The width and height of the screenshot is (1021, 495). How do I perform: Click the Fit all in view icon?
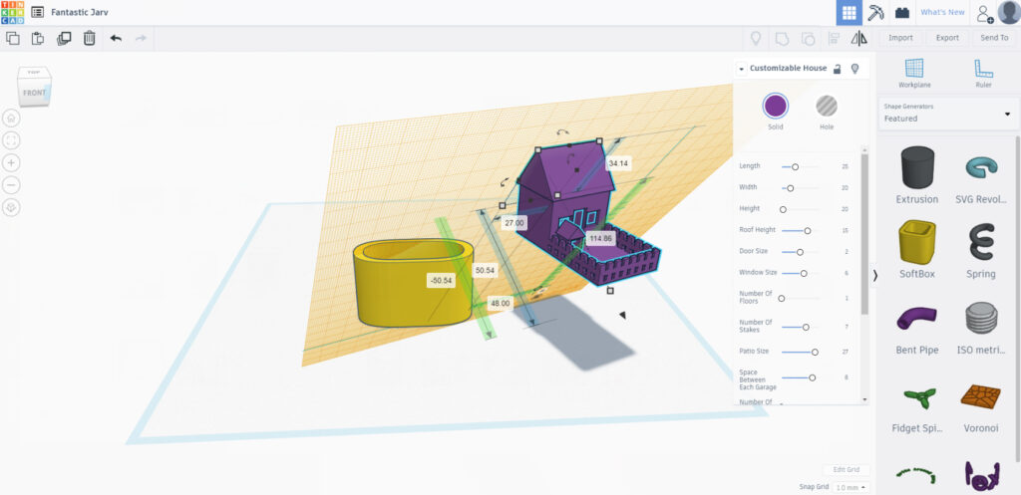[x=12, y=140]
